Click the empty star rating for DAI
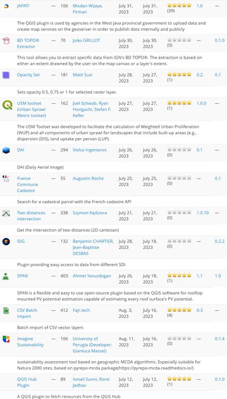The image size is (227, 399). 179,150
